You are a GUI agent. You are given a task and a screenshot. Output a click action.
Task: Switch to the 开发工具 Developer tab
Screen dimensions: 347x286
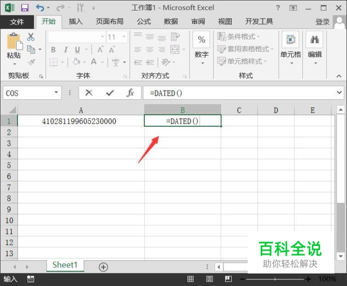(259, 22)
